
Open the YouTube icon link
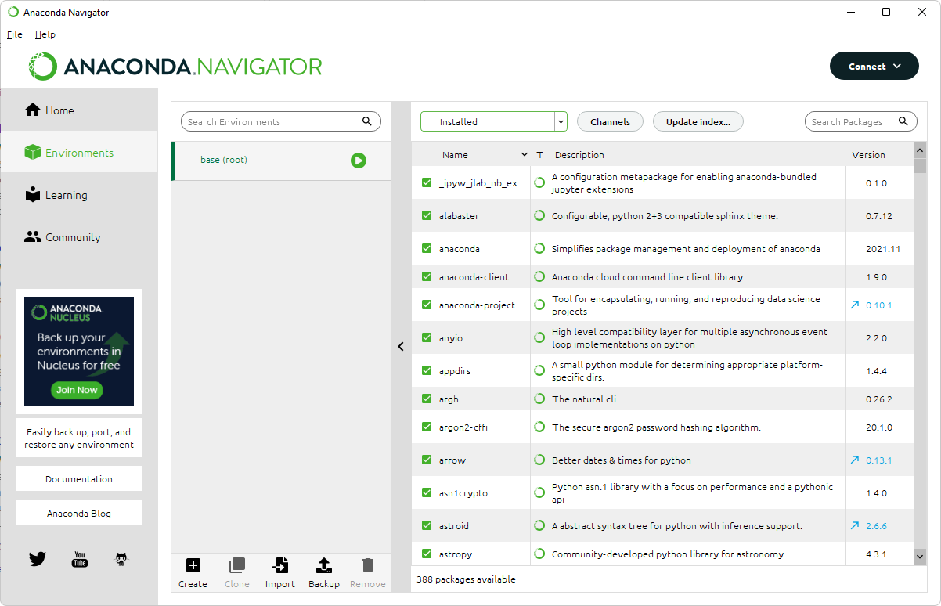pyautogui.click(x=79, y=559)
